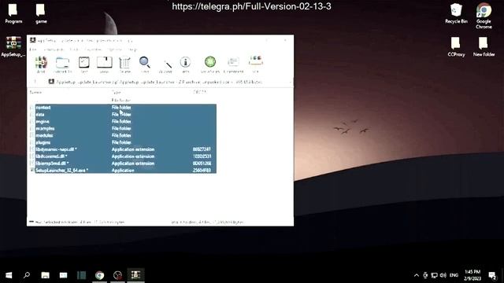
Task: Select the modules folder row
Action: [x=122, y=135]
